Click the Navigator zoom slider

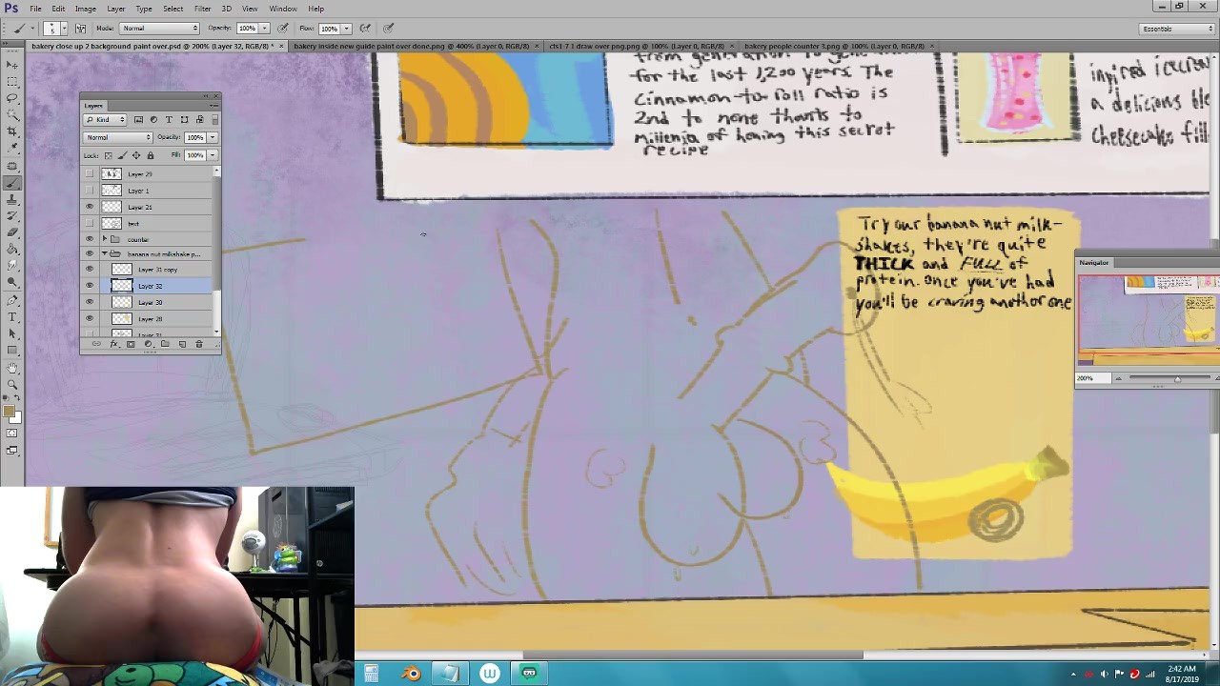pyautogui.click(x=1176, y=378)
